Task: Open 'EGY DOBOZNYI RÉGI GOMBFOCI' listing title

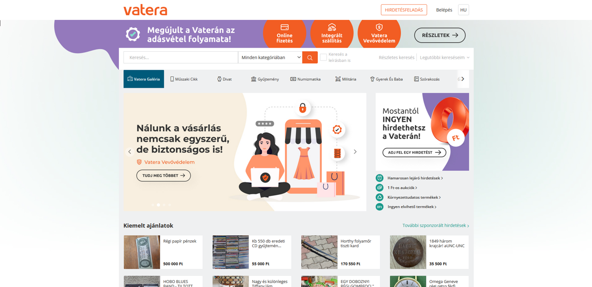Action: coord(358,283)
